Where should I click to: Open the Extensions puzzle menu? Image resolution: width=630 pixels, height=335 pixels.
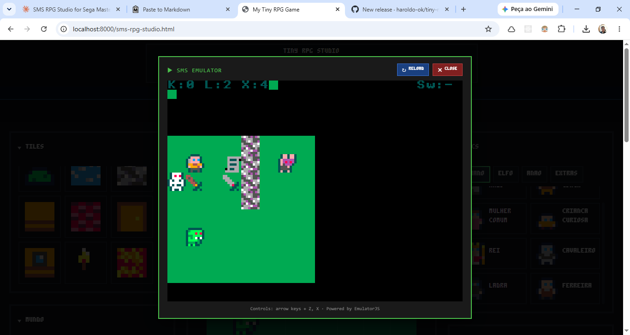pyautogui.click(x=561, y=29)
